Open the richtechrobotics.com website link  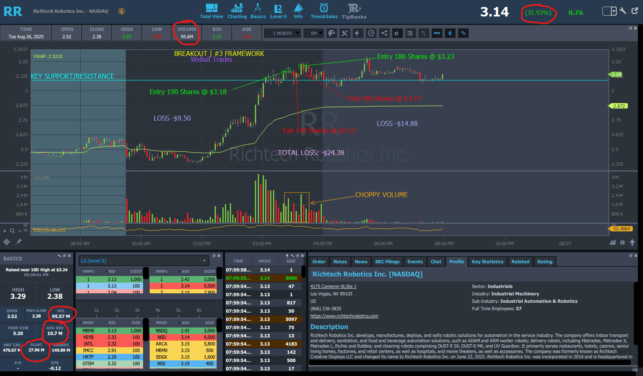tap(344, 316)
